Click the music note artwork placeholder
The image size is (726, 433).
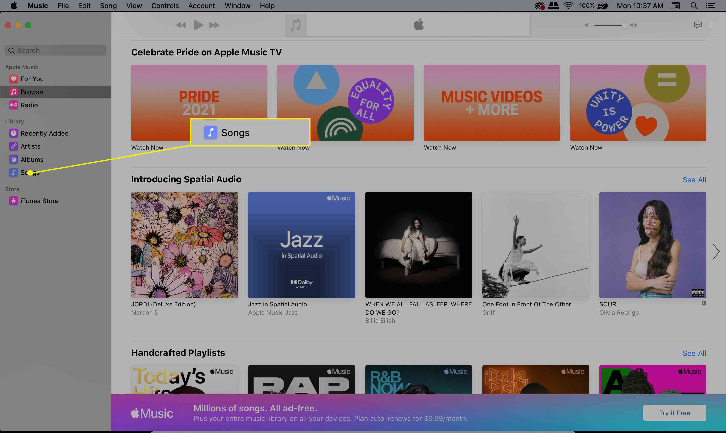(x=296, y=25)
